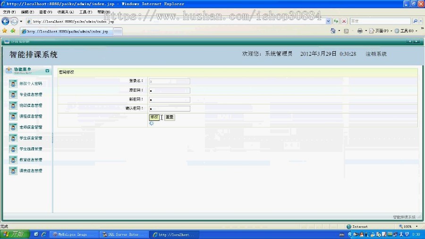Open the 文件(F) menu
The image size is (425, 239).
[x=9, y=12]
